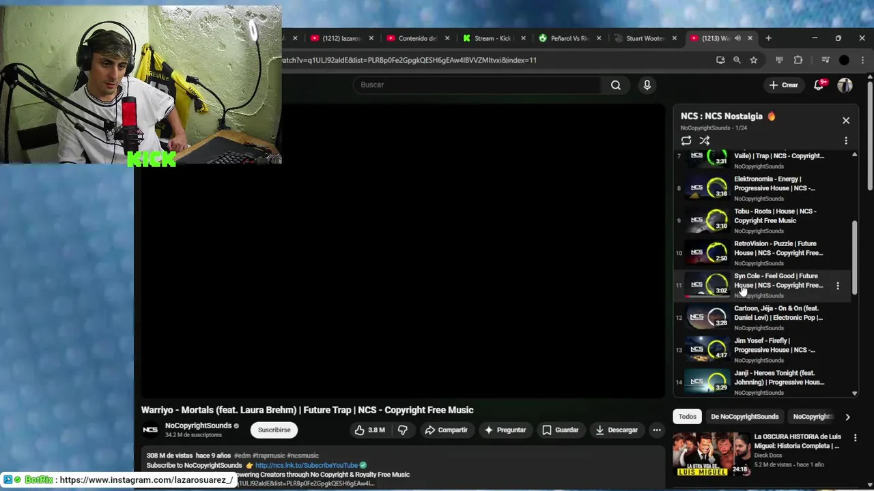Screen dimensions: 874x491
Task: Play Janji - Heroes Tonight track
Action: tap(763, 382)
